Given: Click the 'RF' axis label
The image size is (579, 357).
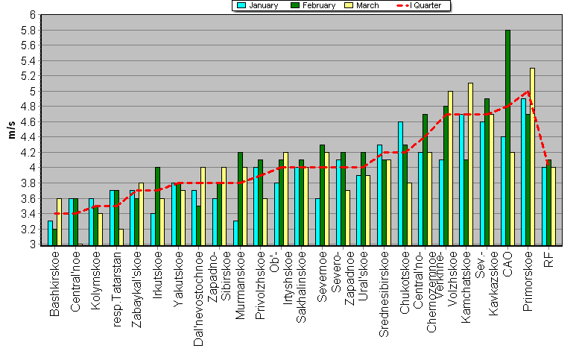Looking at the screenshot, I should (548, 259).
